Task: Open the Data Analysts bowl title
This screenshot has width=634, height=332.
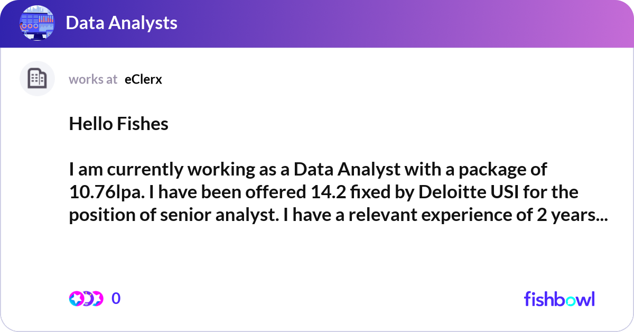Action: pos(122,23)
